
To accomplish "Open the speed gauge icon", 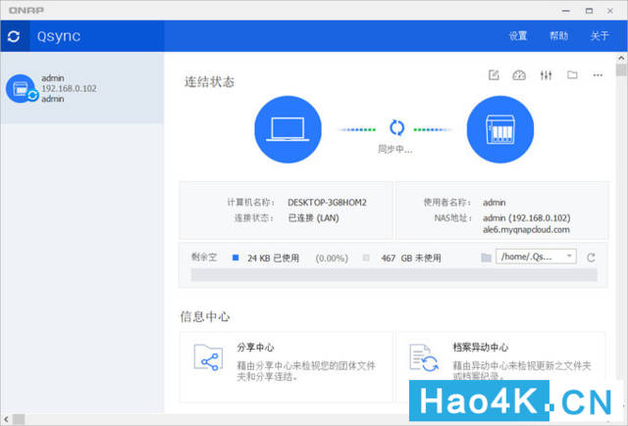I will click(519, 75).
